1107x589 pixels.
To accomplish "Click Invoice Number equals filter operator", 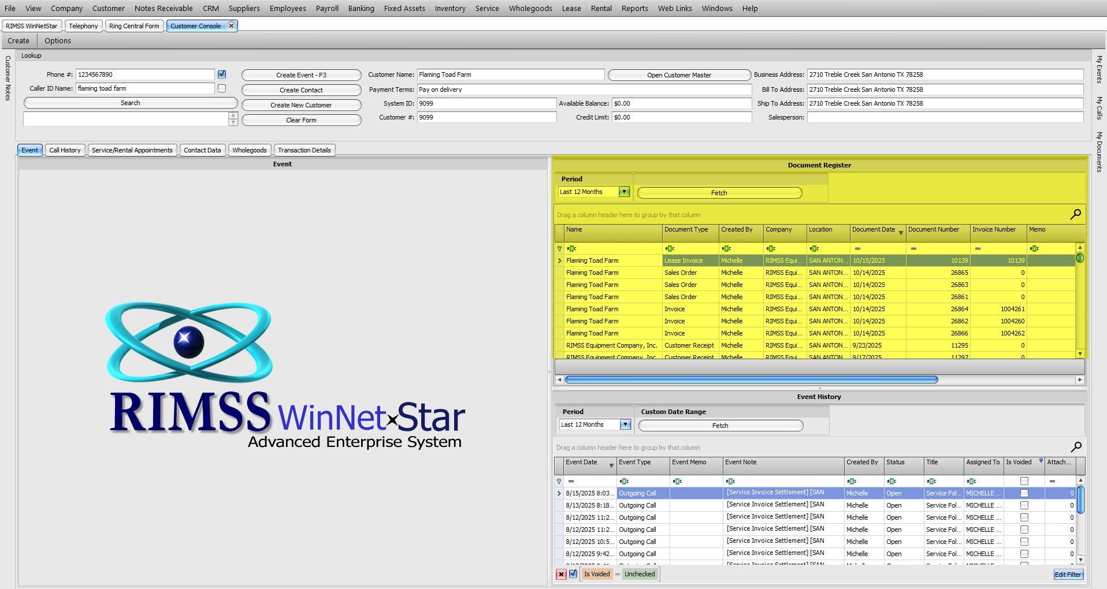I will pyautogui.click(x=978, y=248).
